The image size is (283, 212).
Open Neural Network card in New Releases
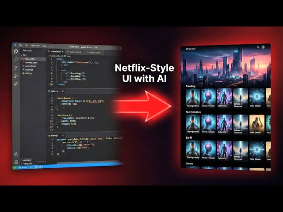coord(208,124)
